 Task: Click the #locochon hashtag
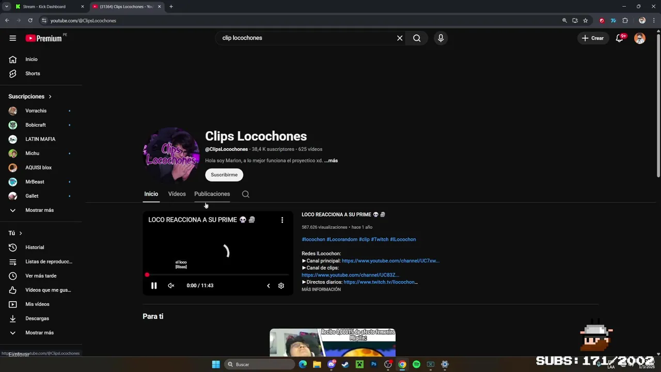click(x=313, y=240)
